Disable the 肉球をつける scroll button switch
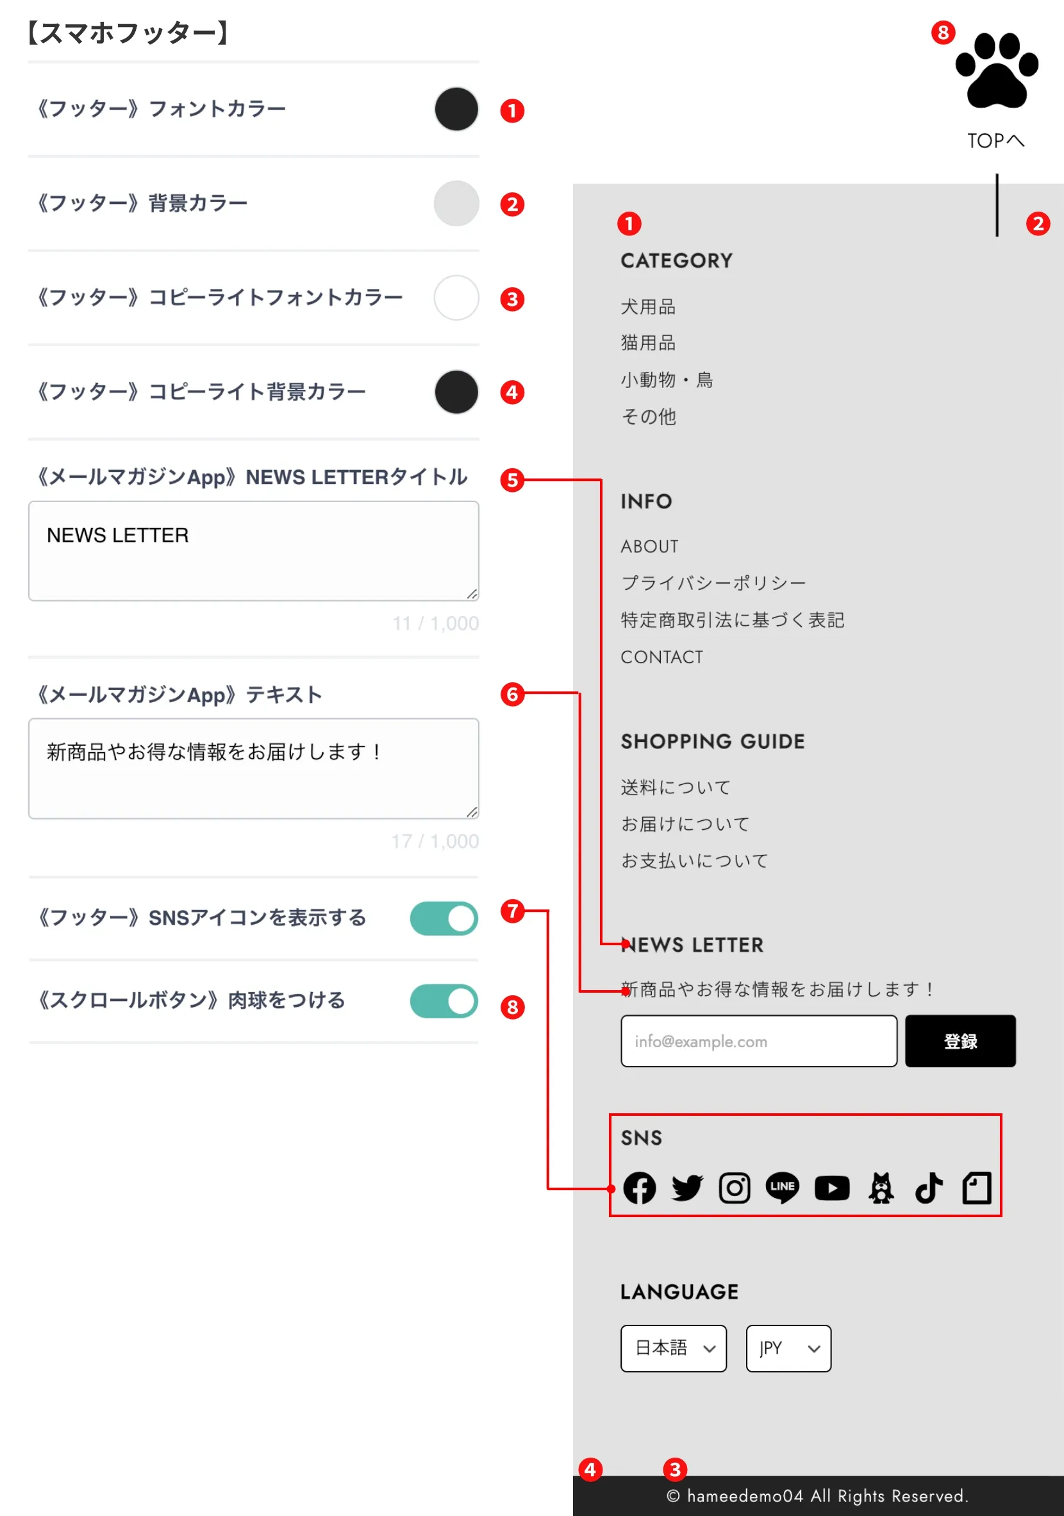The width and height of the screenshot is (1064, 1516). pos(444,1001)
